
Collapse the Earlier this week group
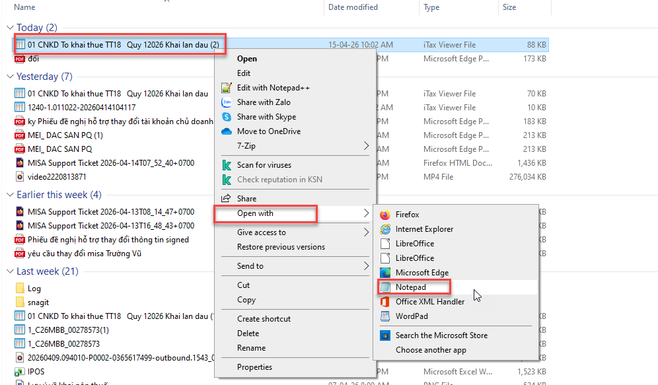click(10, 195)
